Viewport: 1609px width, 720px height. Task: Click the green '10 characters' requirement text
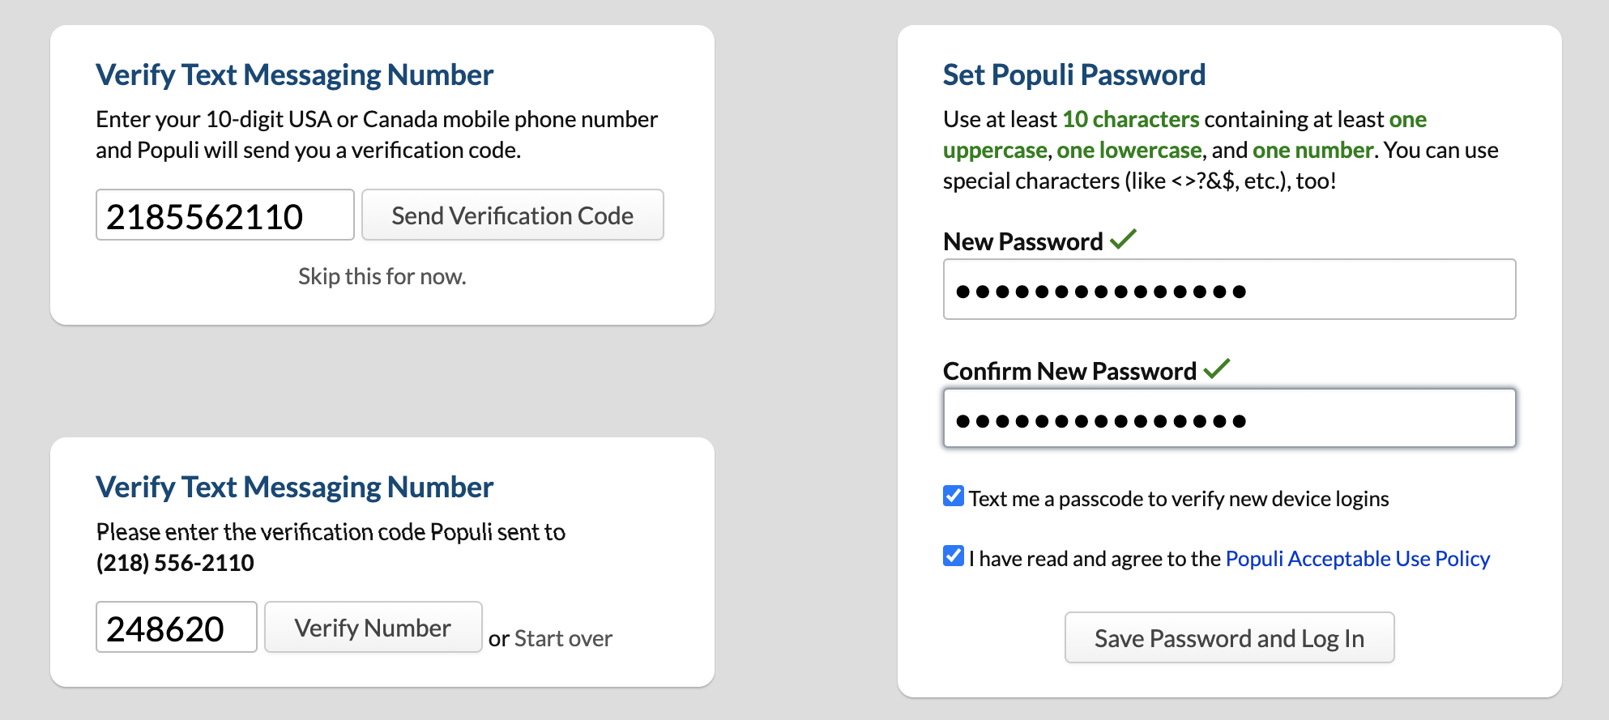(x=1130, y=119)
